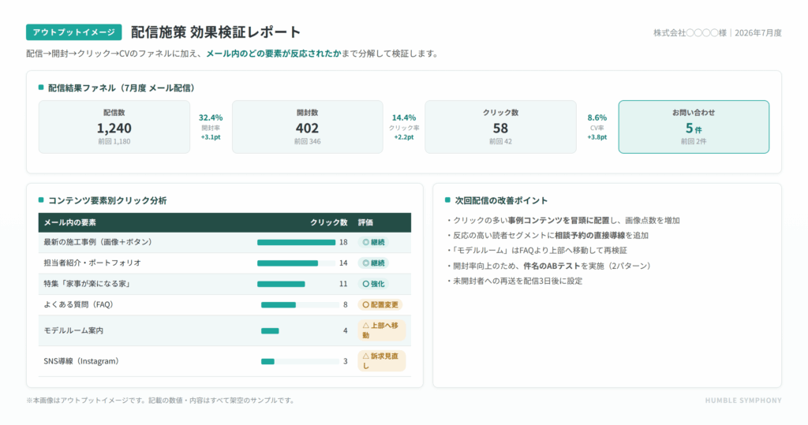
Task: Click the HUMBLE SYMPHONY footer text
Action: tap(743, 401)
